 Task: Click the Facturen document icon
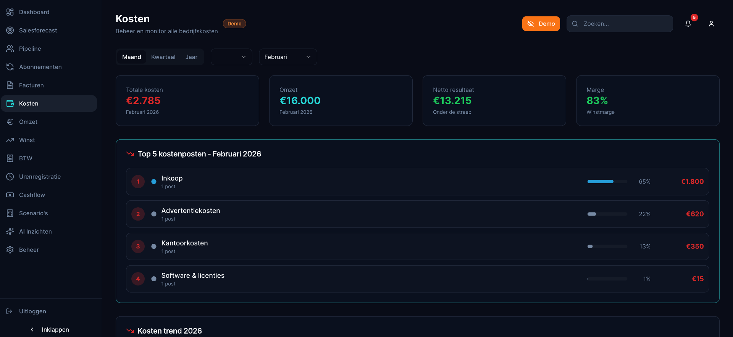coord(10,85)
